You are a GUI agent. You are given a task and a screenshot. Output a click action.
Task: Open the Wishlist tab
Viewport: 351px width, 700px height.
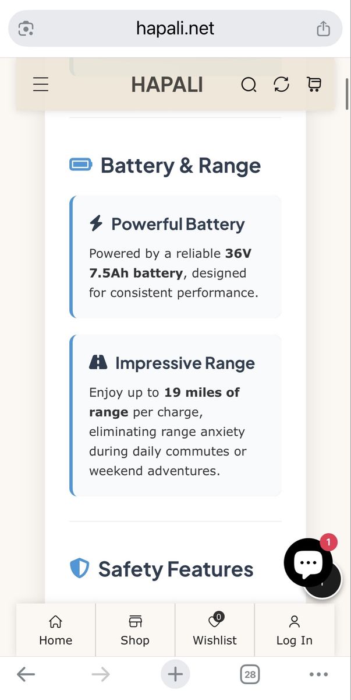point(215,631)
